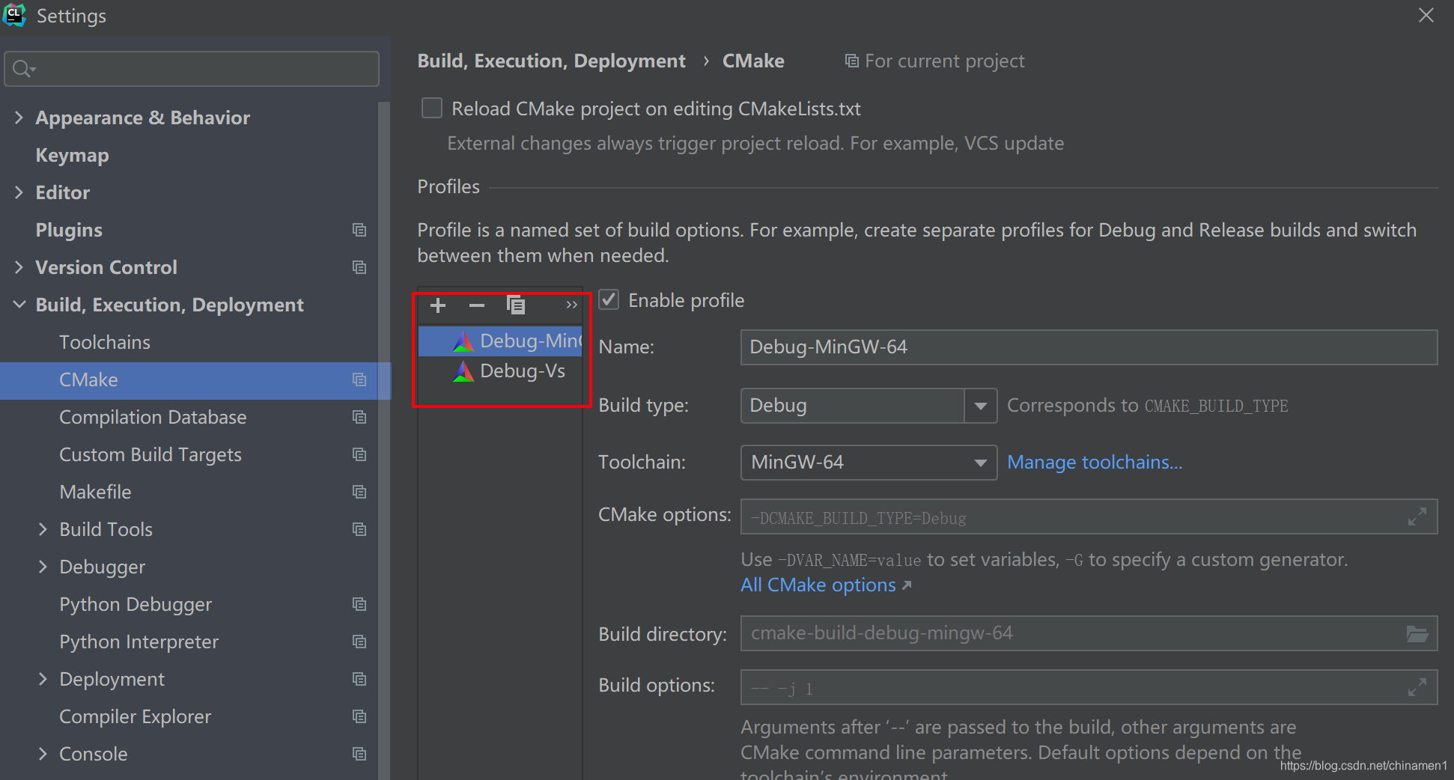This screenshot has width=1454, height=780.
Task: Click CMake icon of Debug-Vs profile
Action: [x=463, y=371]
